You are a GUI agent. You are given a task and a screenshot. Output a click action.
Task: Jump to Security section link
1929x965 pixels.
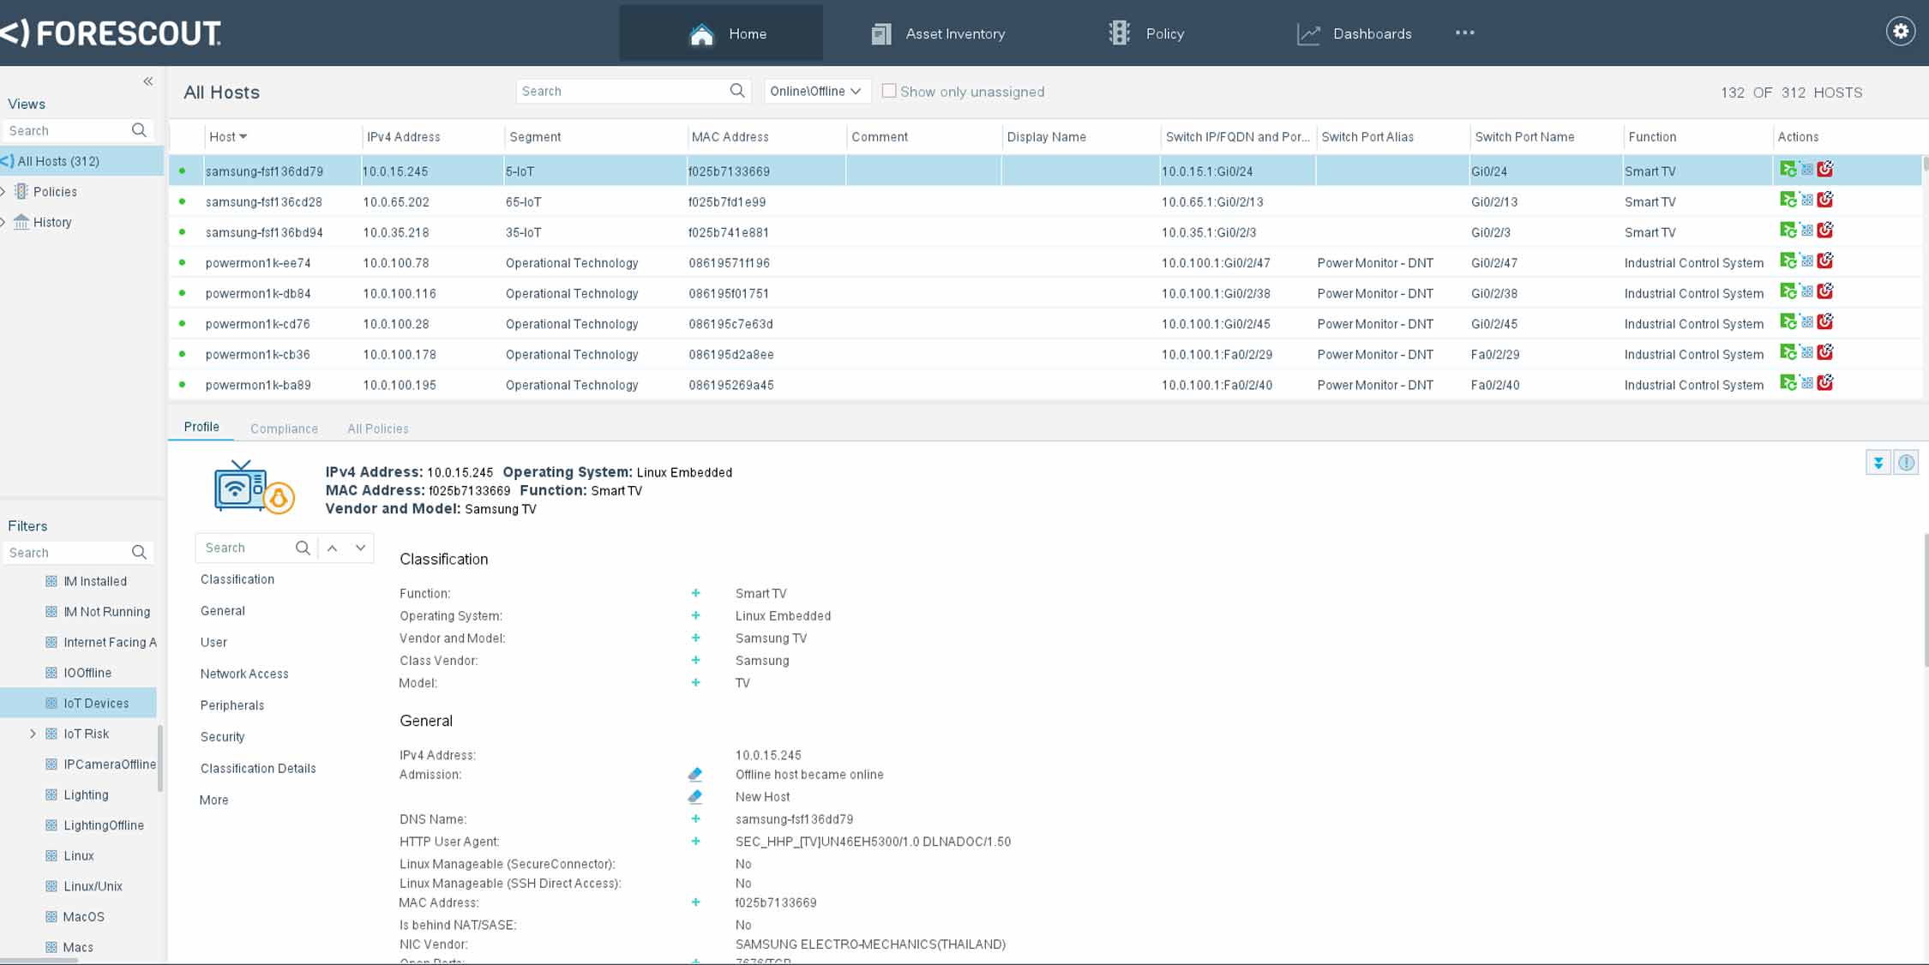(223, 737)
